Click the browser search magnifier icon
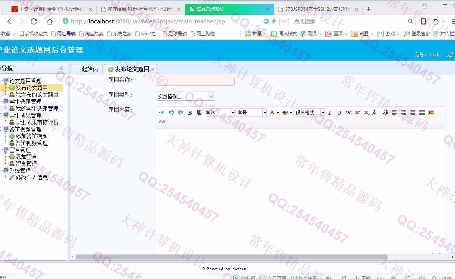This screenshot has height=279, width=455. click(x=410, y=21)
